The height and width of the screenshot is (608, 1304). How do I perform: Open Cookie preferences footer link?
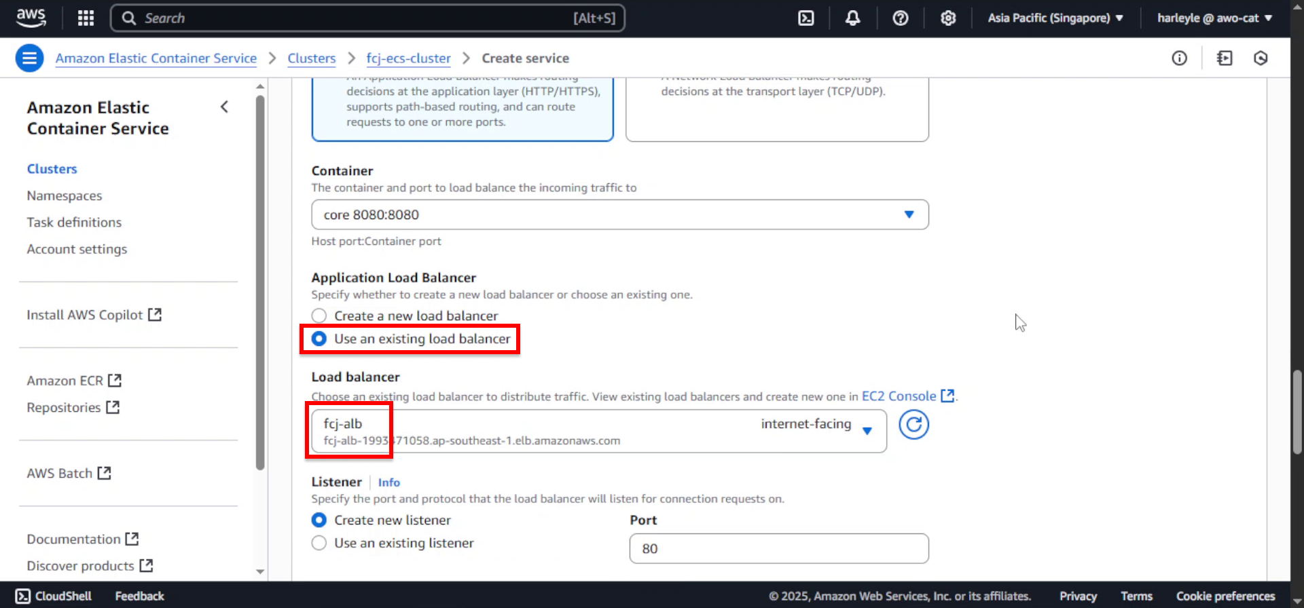[x=1226, y=596]
